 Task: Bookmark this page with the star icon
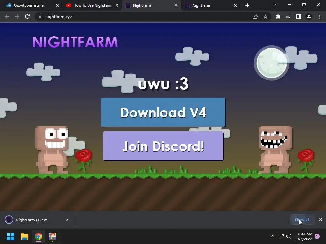(265, 17)
